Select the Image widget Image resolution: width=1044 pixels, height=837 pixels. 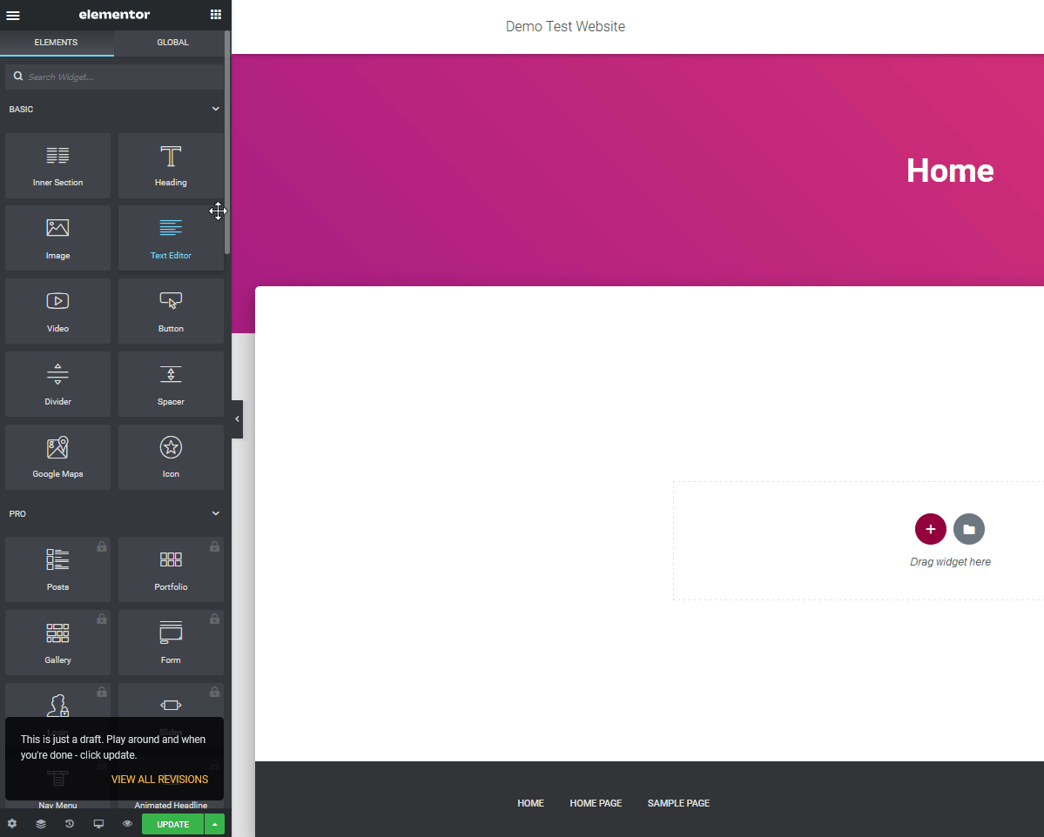(58, 238)
